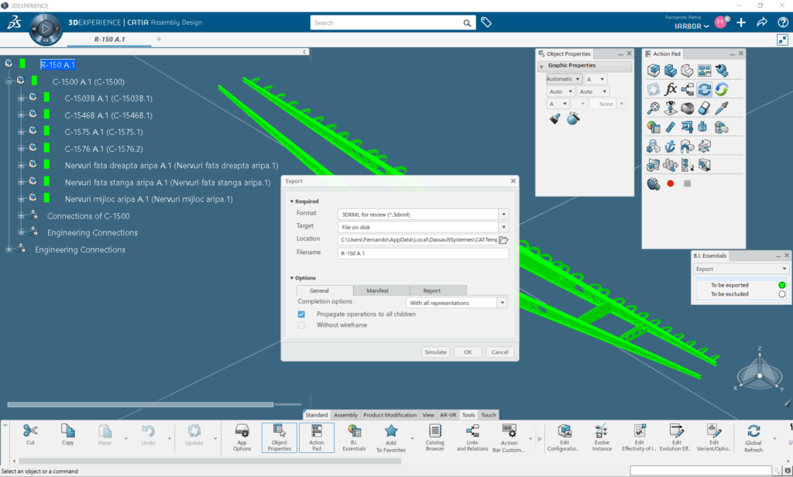Click the Search field in top bar
This screenshot has width=793, height=477.
point(393,22)
